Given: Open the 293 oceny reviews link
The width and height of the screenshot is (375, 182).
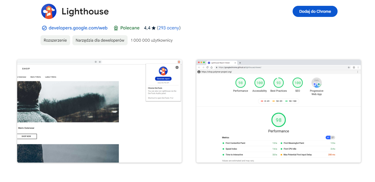Looking at the screenshot, I should tap(169, 28).
